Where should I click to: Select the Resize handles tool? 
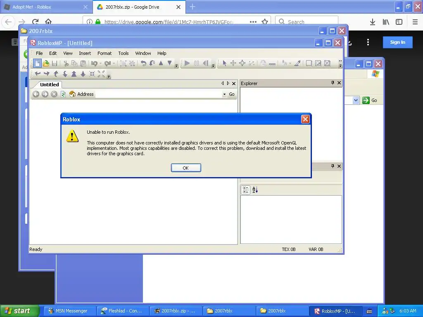[242, 63]
